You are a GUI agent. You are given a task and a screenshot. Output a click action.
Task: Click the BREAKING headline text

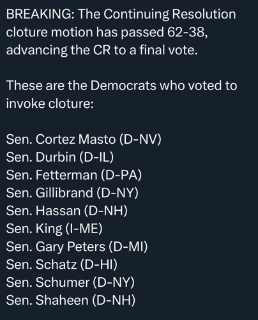coord(121,15)
